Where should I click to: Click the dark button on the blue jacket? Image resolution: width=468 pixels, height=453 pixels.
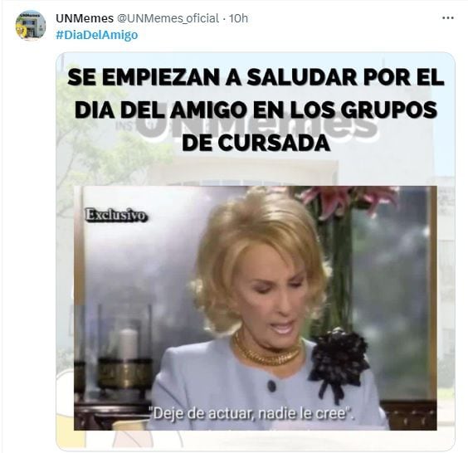click(x=271, y=386)
